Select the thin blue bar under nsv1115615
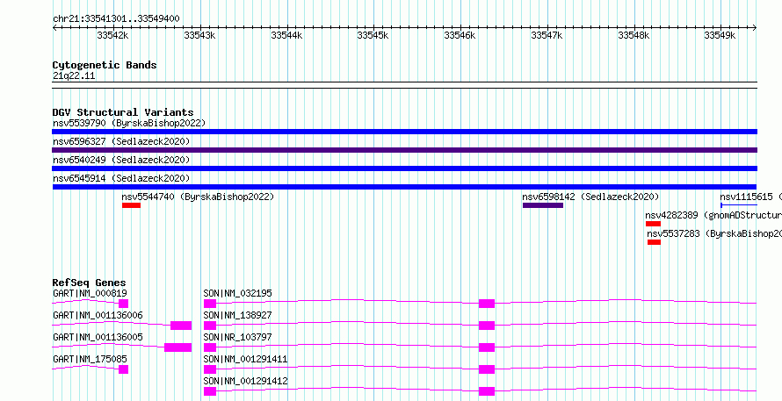This screenshot has height=401, width=782. 739,205
